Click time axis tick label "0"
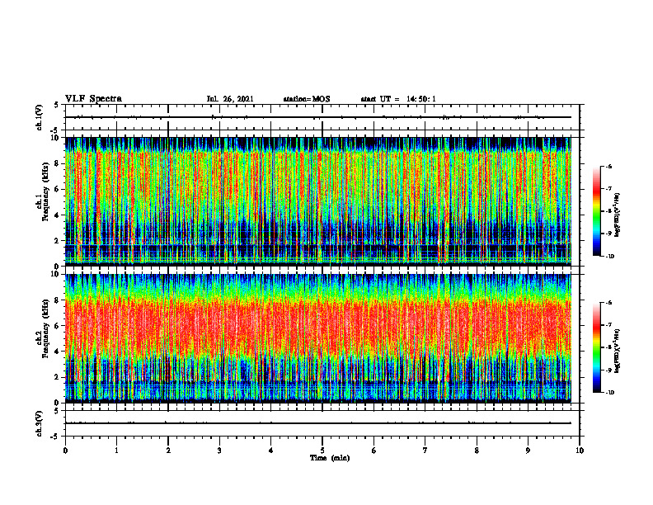The width and height of the screenshot is (653, 505). pyautogui.click(x=65, y=451)
